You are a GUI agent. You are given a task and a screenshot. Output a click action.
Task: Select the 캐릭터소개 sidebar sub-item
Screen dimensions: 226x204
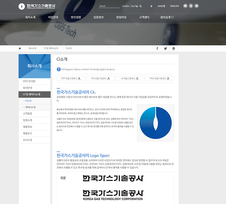[x=35, y=107]
